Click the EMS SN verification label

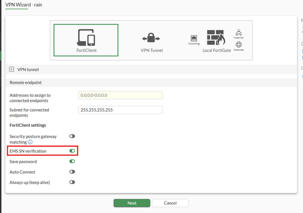[x=28, y=151]
